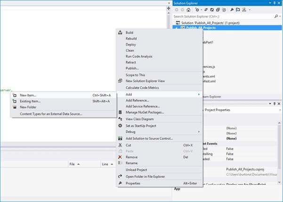Click the Open Folder in File Explorer arrow icon
Screen dimensions: 283x202
pos(120,176)
